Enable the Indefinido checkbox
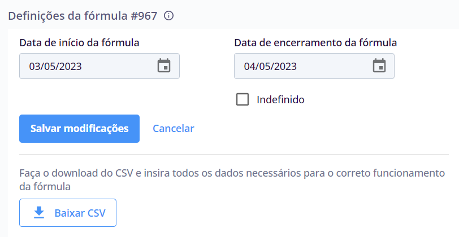459x237 pixels. point(243,99)
